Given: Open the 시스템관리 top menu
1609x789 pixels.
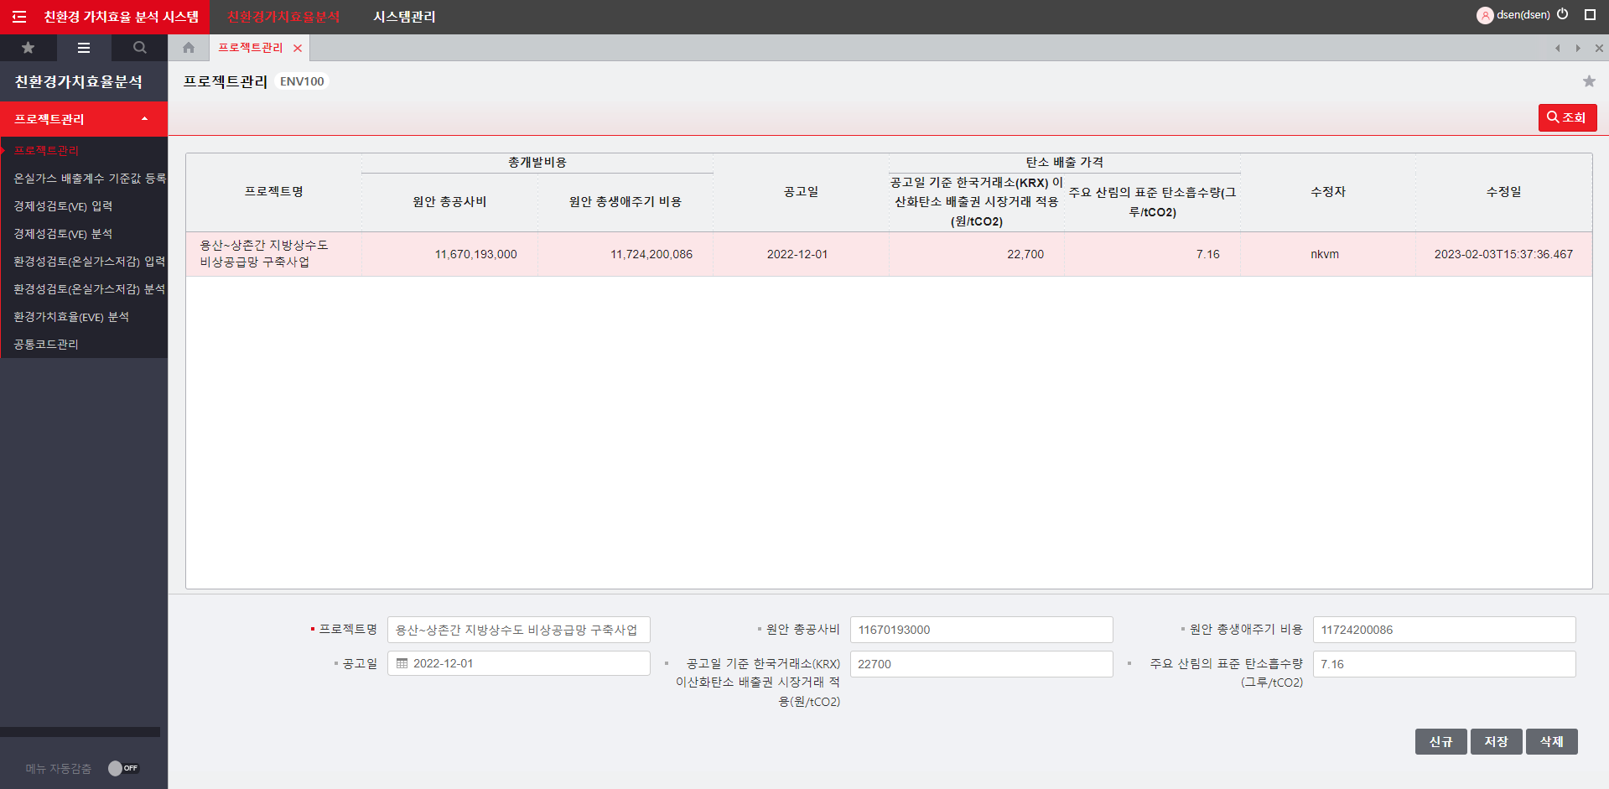Looking at the screenshot, I should 404,17.
